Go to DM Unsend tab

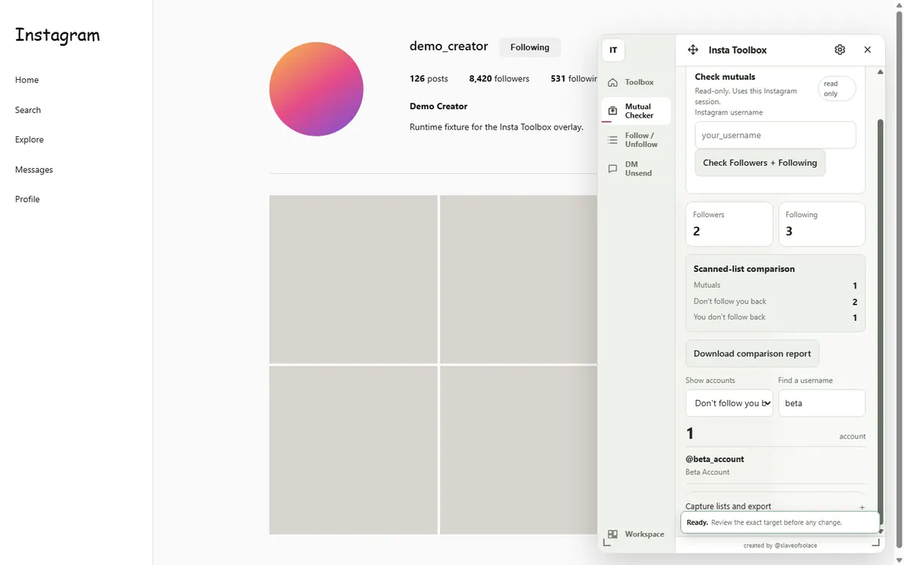click(636, 169)
